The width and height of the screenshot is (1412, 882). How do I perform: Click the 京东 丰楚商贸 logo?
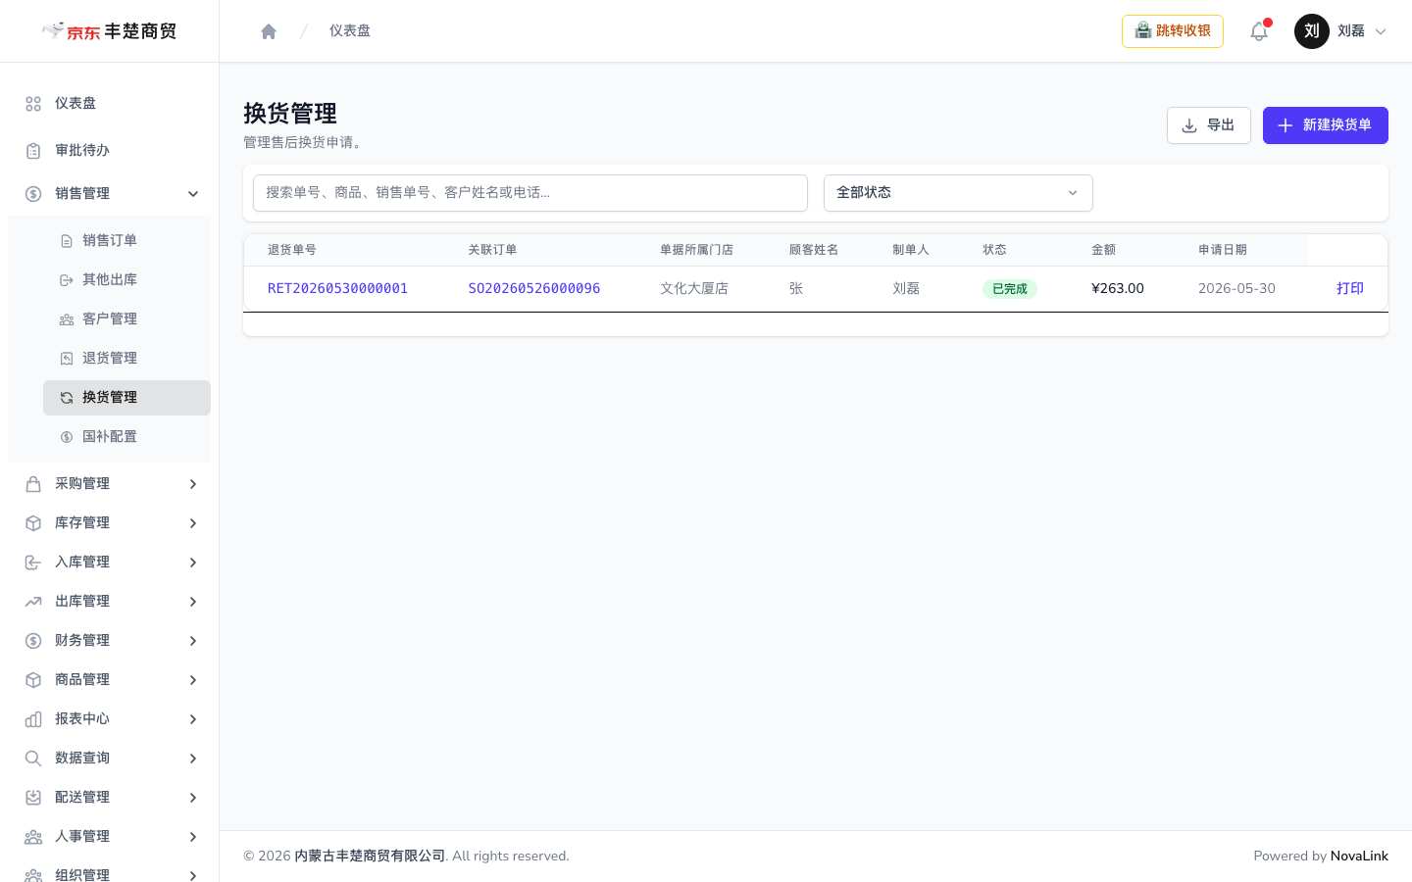click(109, 31)
